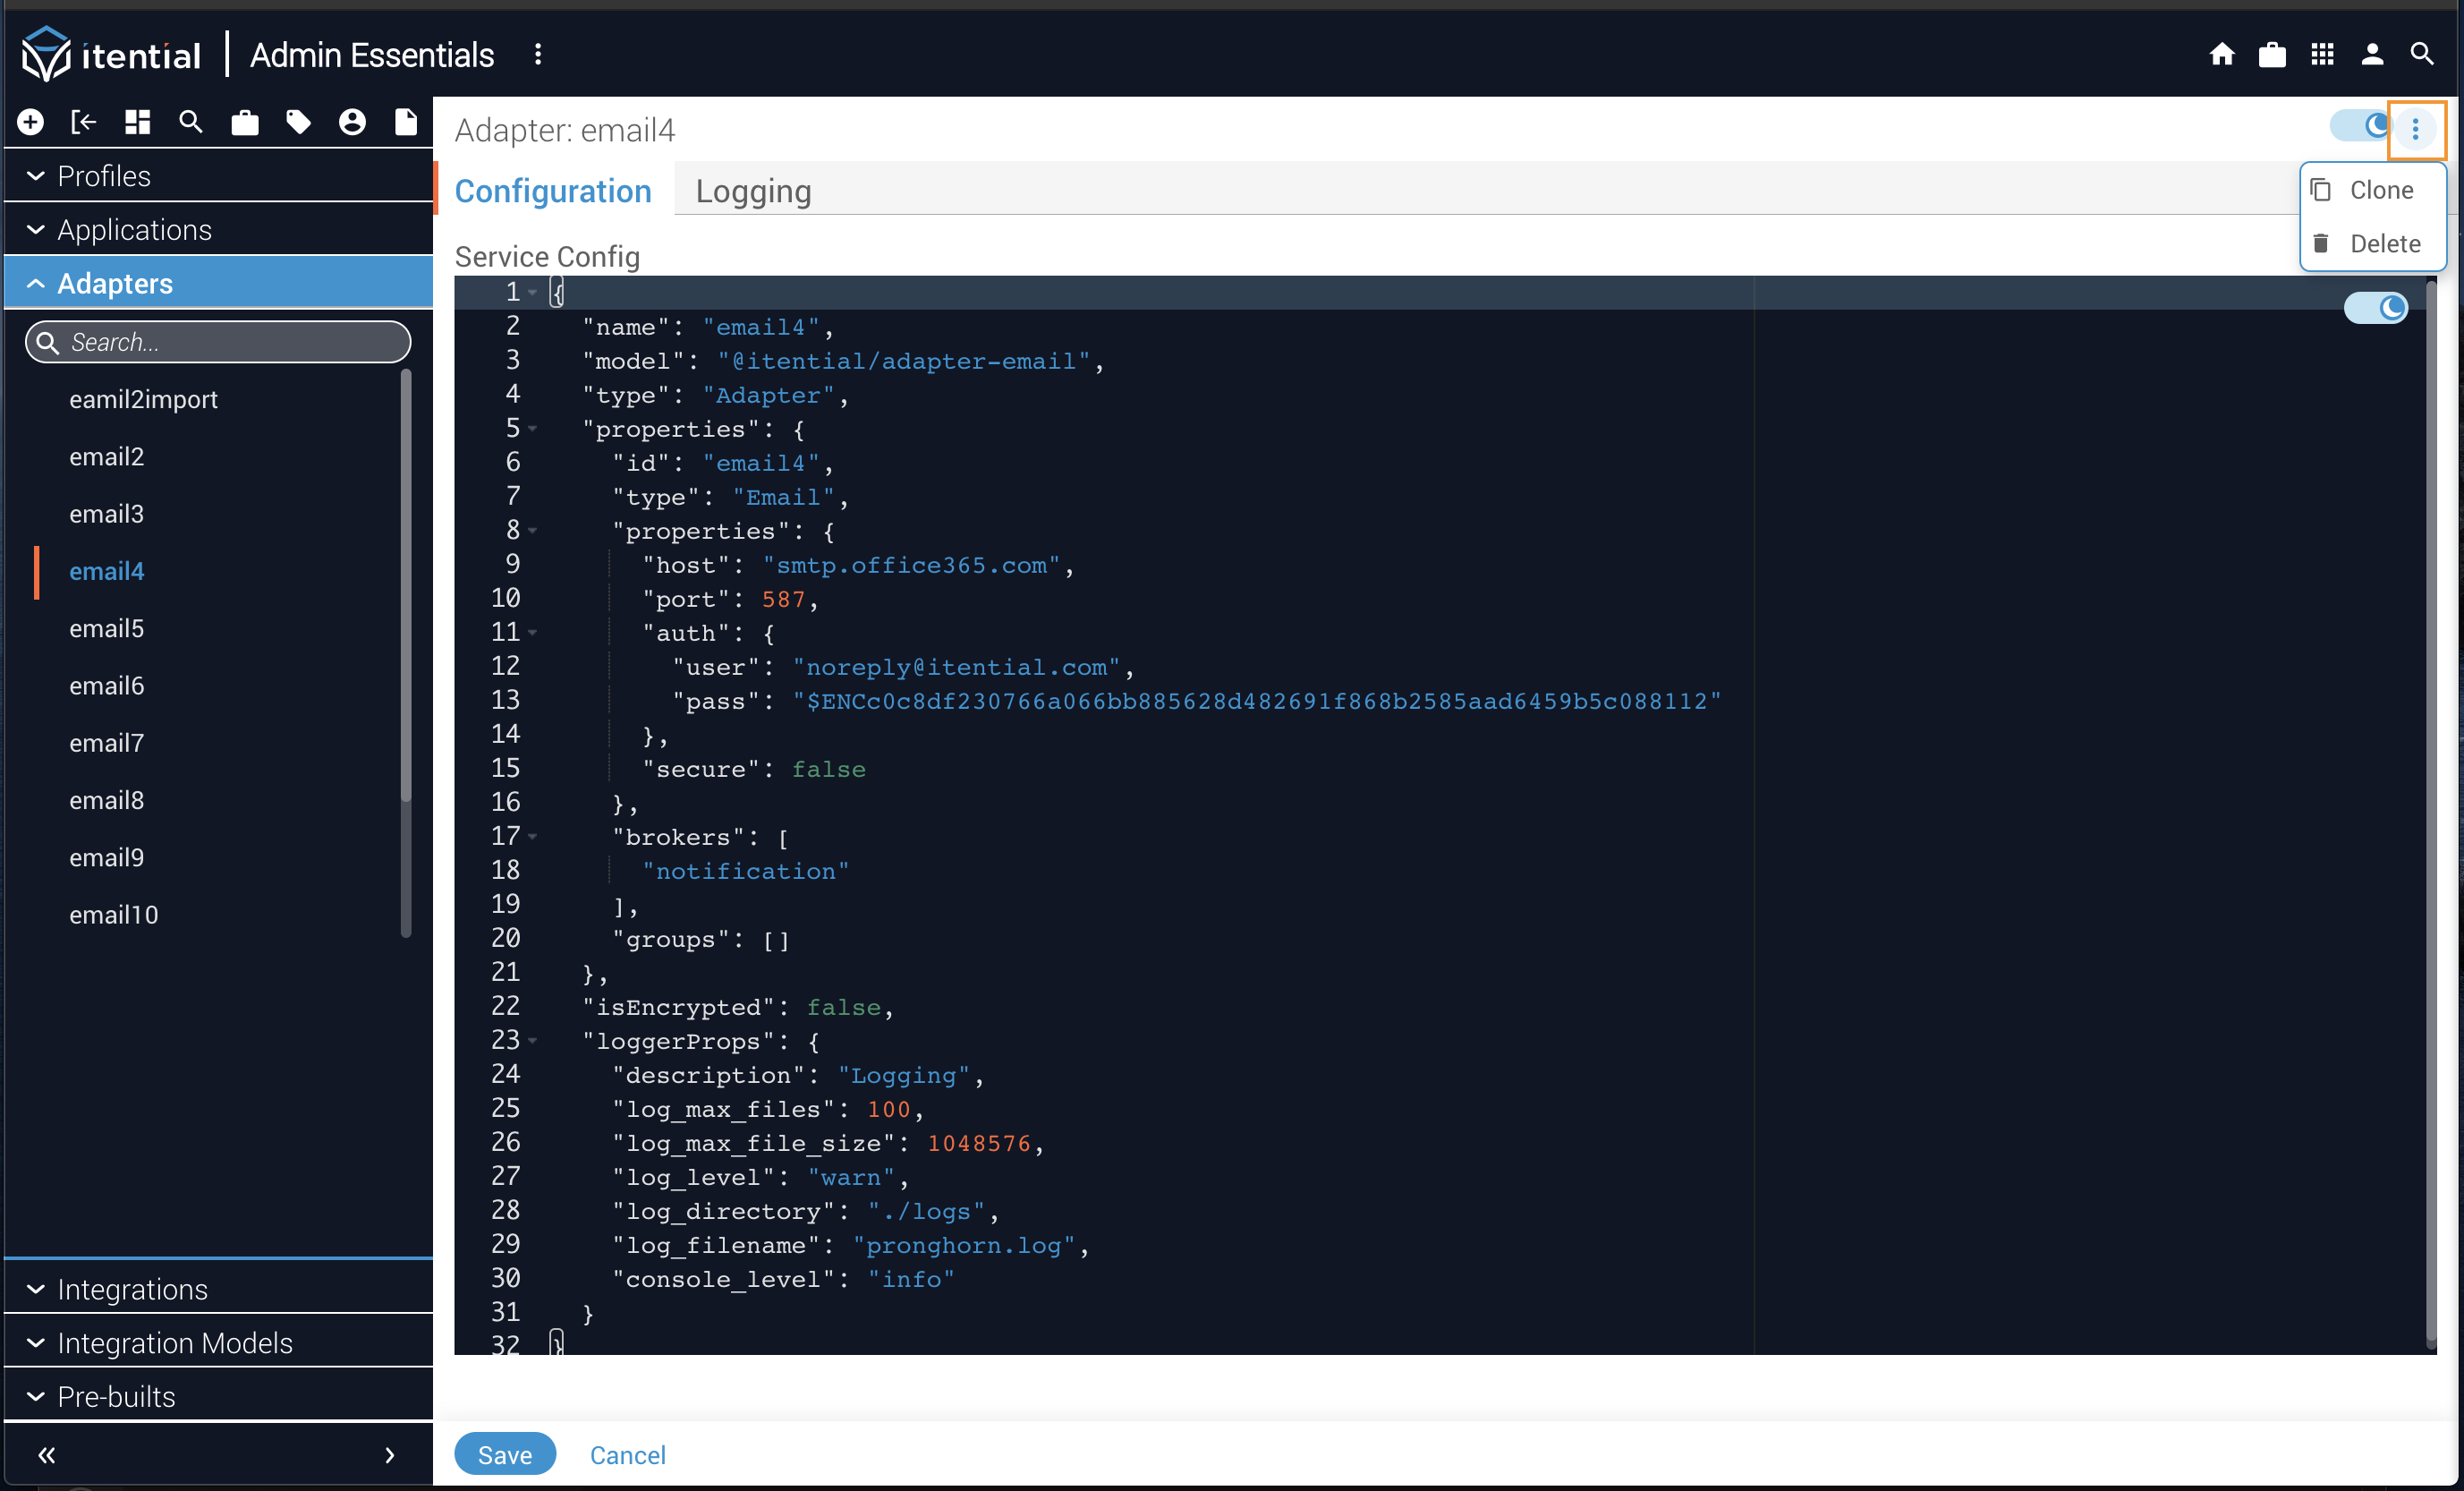Click the account circle icon in sidebar toolbar

click(x=352, y=122)
